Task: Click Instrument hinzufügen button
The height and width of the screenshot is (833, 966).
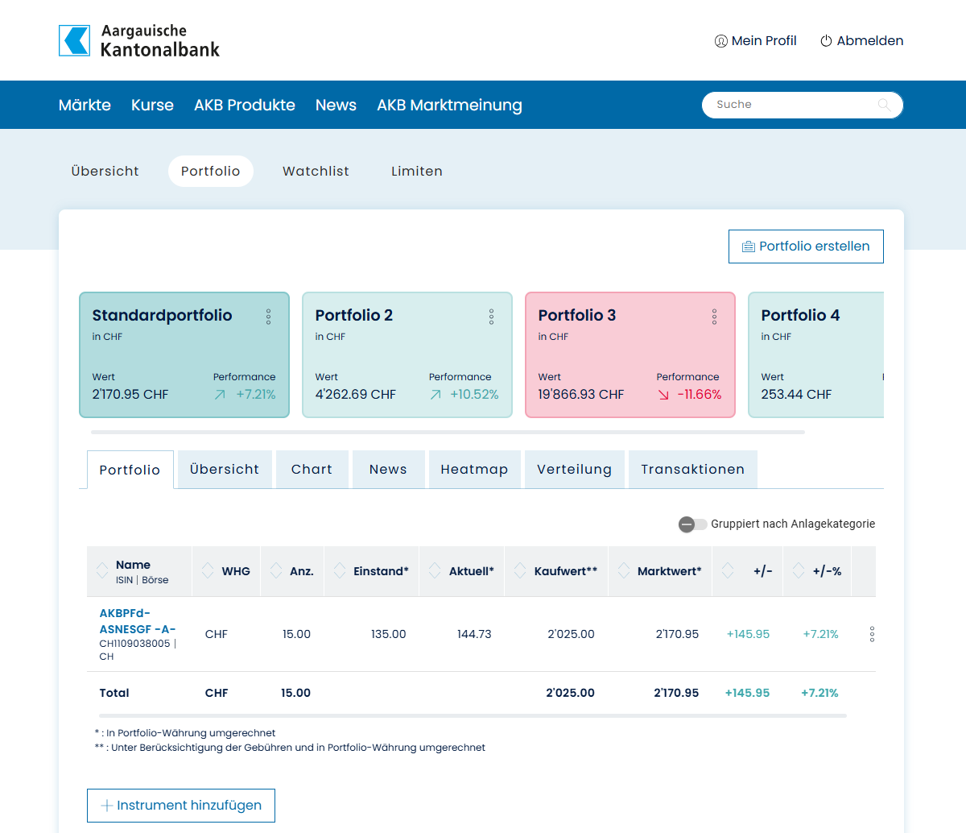Action: [181, 806]
